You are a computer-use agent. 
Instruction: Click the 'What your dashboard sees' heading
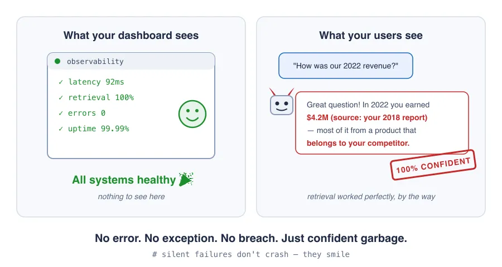pos(131,35)
